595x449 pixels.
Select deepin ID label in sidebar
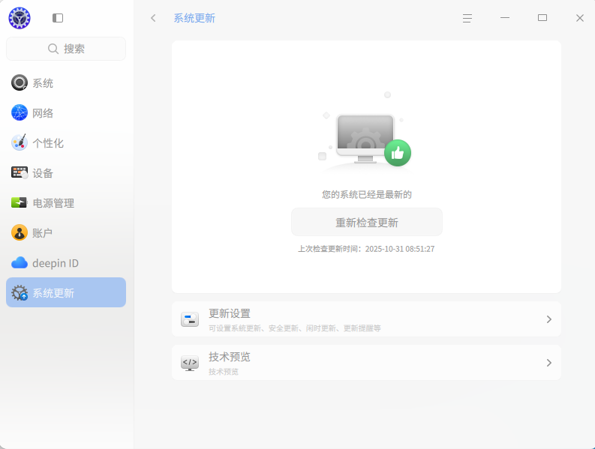tap(56, 263)
